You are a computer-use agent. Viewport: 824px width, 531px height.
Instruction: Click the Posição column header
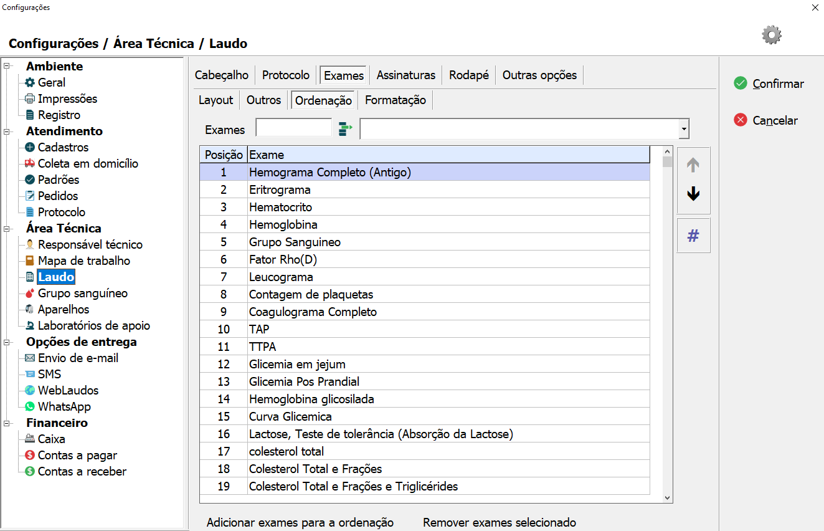point(224,155)
